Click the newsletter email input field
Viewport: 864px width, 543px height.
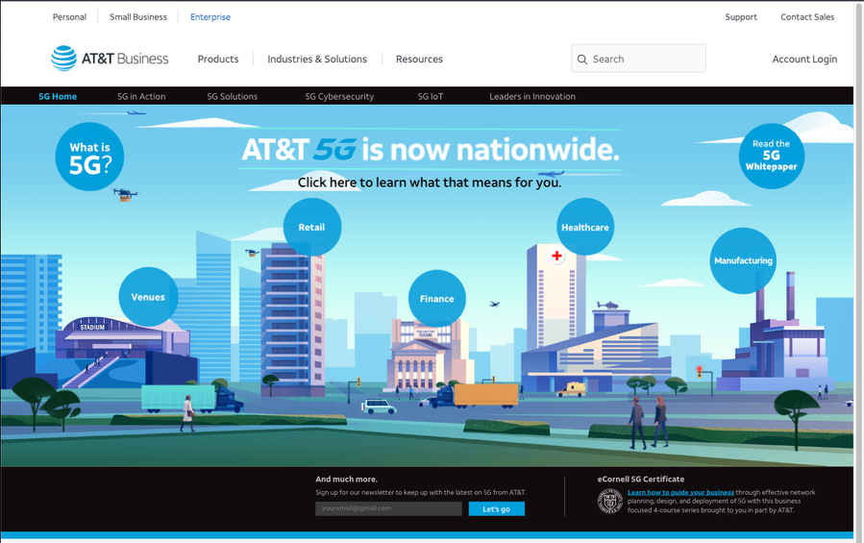click(388, 508)
